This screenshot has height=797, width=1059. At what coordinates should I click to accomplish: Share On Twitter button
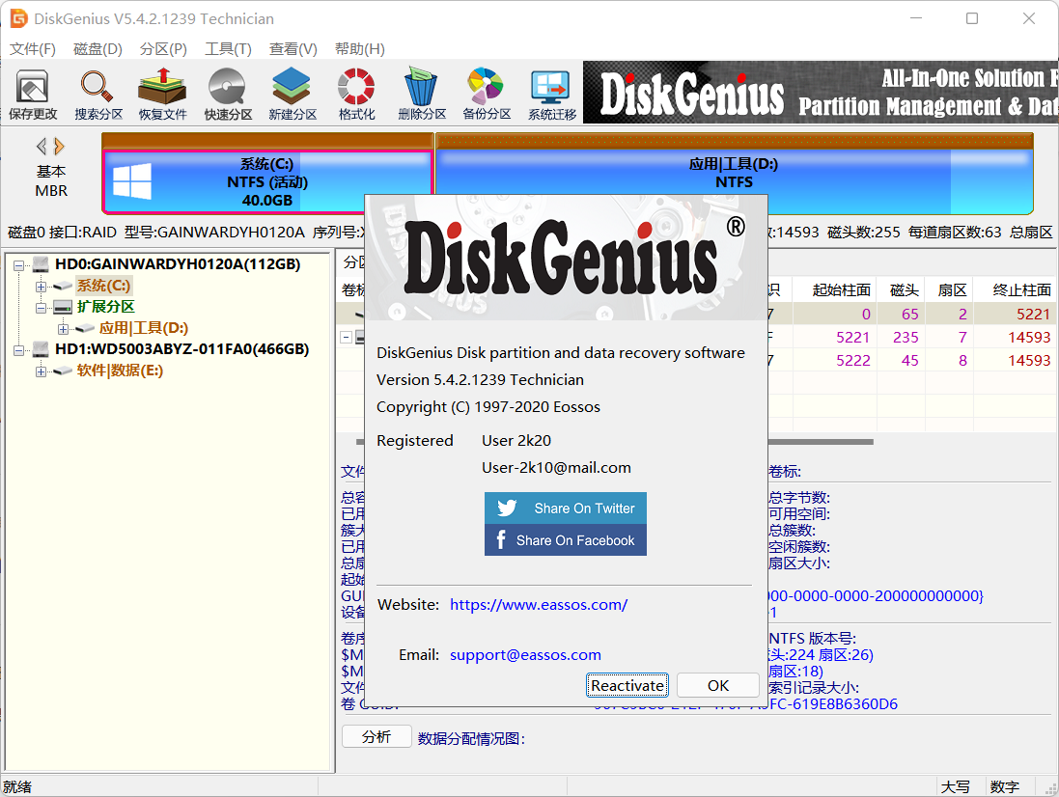[x=566, y=508]
